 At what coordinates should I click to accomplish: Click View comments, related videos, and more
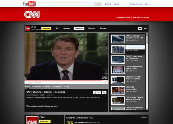point(42,106)
